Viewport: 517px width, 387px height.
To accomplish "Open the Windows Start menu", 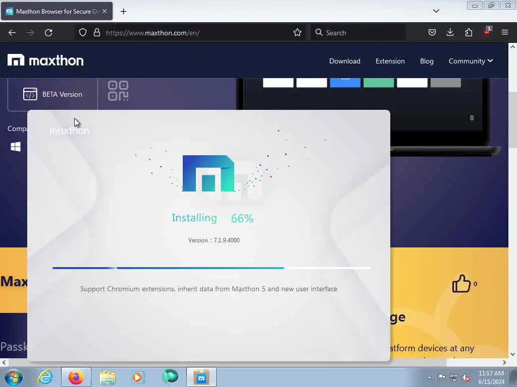I will [14, 377].
